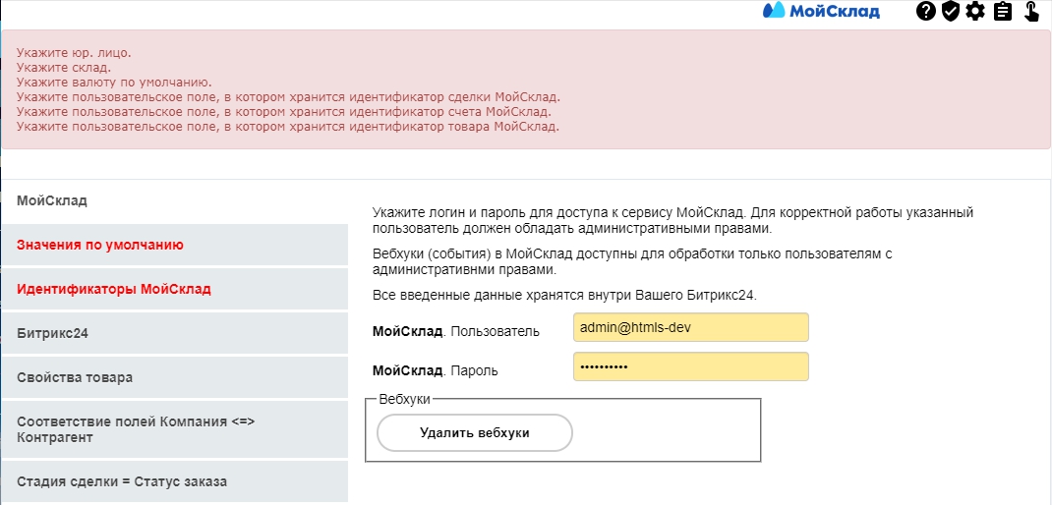The image size is (1052, 505).
Task: Click the shield checkmark icon
Action: click(950, 12)
